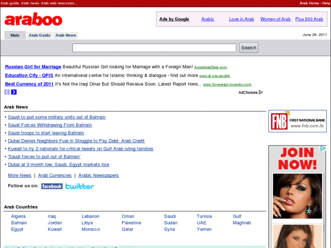This screenshot has width=331, height=248.
Task: Show previous ads with left arrow
Action: tap(7, 92)
